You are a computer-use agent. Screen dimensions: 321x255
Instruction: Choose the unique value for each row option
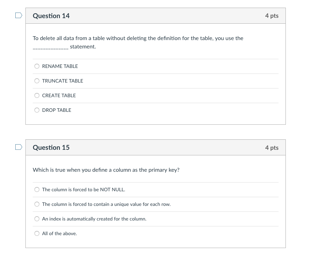(37, 204)
